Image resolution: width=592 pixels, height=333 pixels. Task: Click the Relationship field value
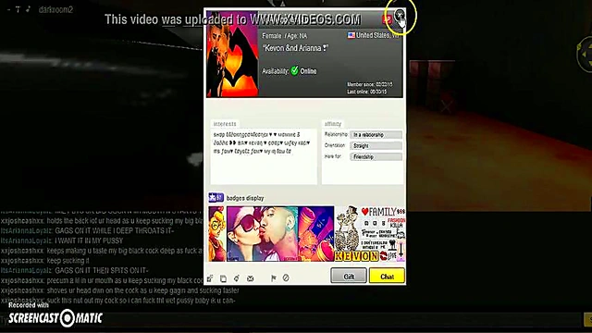(x=376, y=135)
